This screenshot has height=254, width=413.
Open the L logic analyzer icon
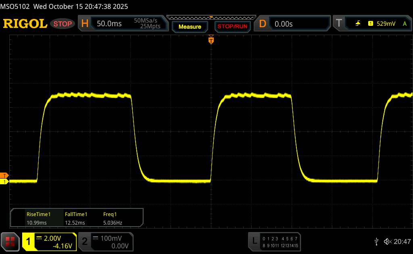254,241
